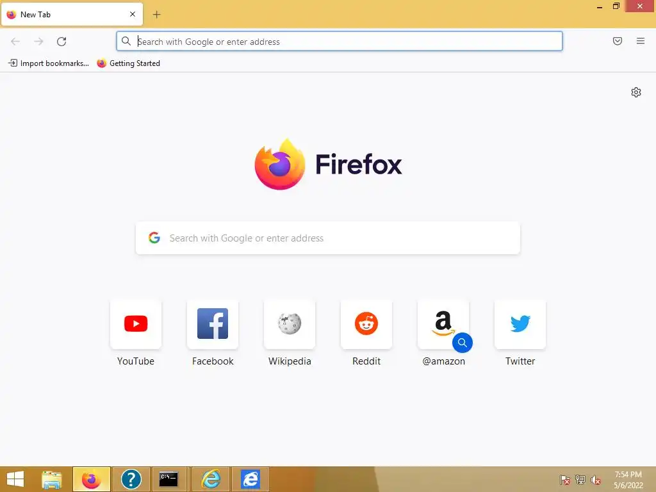This screenshot has width=656, height=492.
Task: Open the Pocket save icon
Action: pyautogui.click(x=618, y=41)
